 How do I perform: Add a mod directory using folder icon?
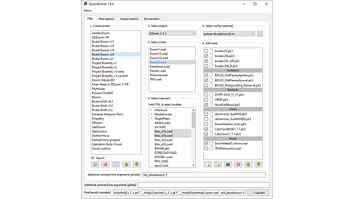click(218, 165)
